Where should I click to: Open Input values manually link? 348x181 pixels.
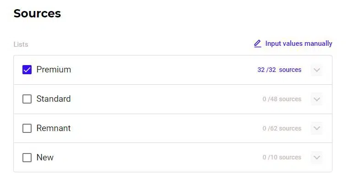(299, 44)
